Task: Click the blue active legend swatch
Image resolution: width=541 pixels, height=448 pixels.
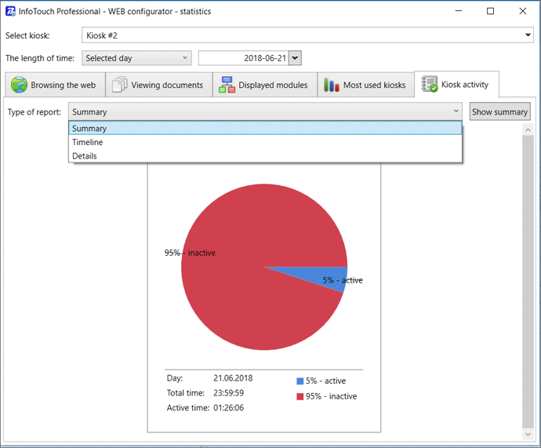Action: (x=300, y=381)
